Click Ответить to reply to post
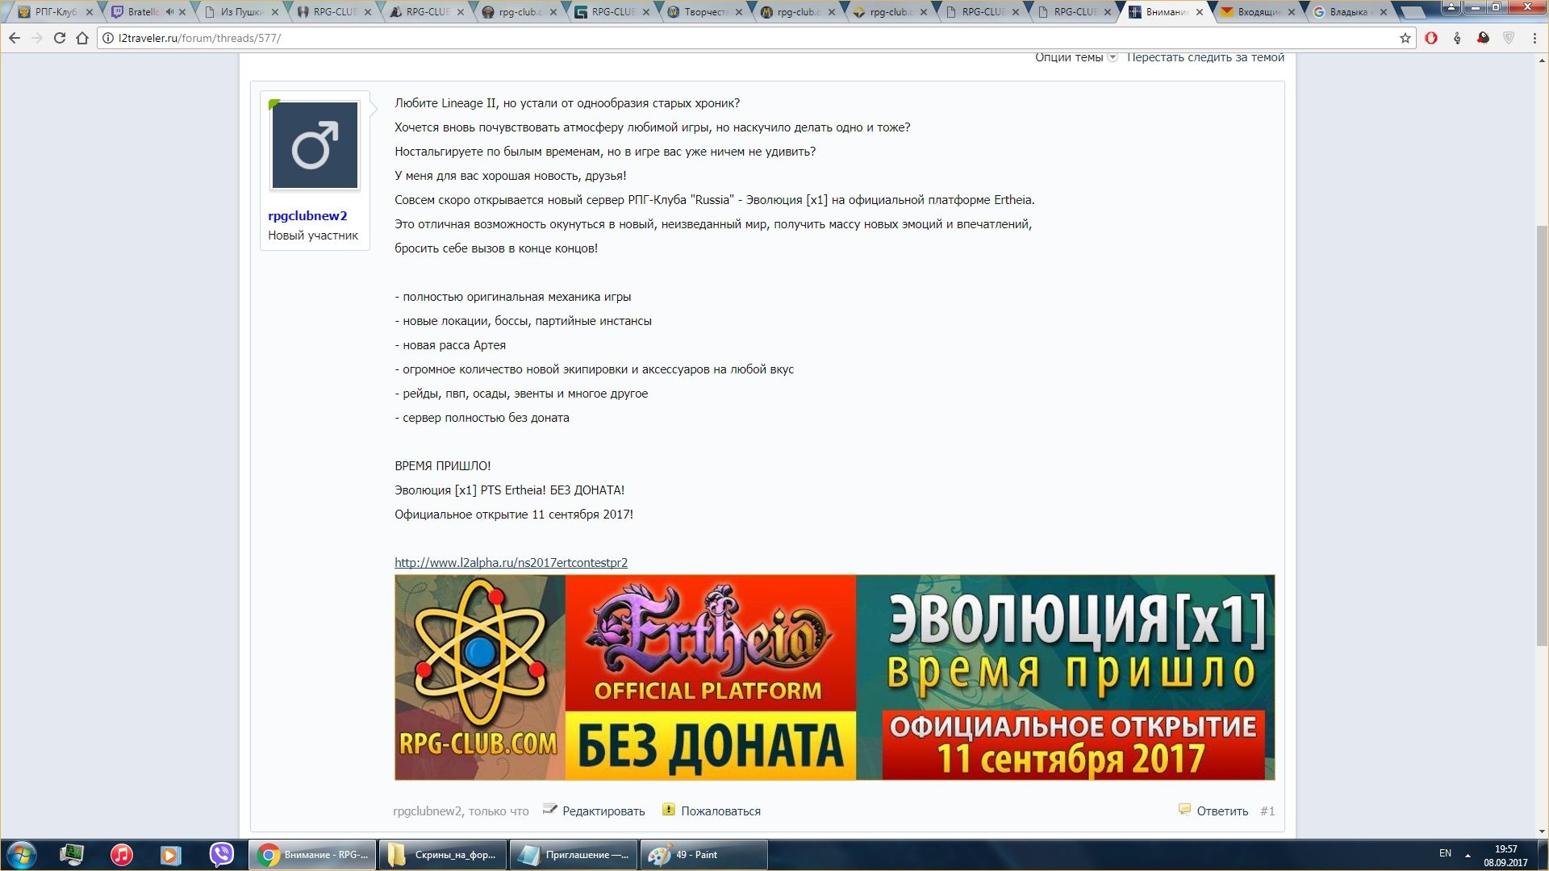Screen dimensions: 1549x871 [x=1222, y=811]
